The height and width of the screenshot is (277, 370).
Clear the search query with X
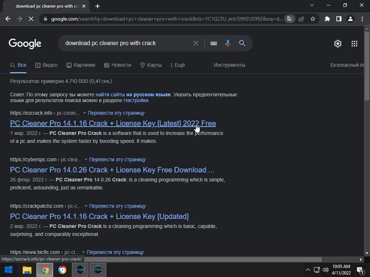(195, 43)
